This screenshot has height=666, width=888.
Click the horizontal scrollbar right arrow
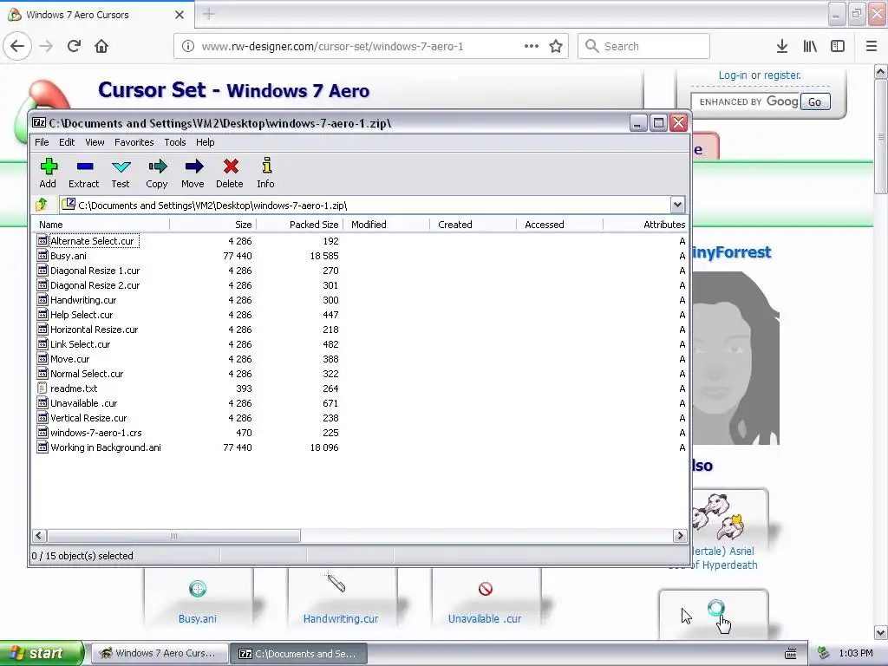pos(680,535)
